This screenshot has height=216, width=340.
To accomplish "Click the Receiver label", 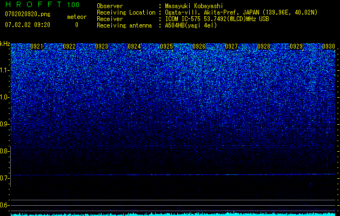I will point(110,19).
